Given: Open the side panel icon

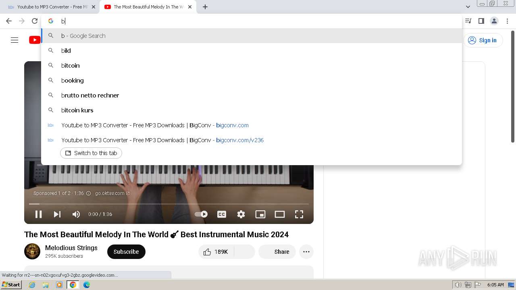Looking at the screenshot, I should click(x=481, y=21).
